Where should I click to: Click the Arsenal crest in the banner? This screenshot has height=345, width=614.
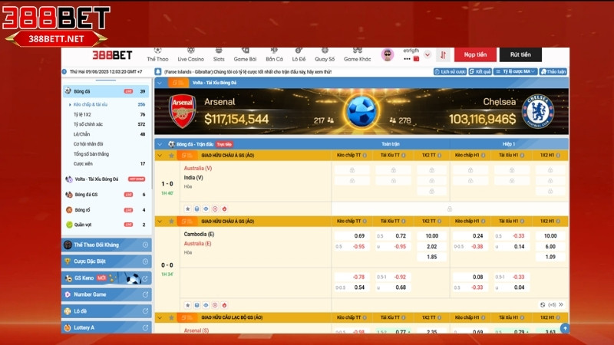(182, 111)
